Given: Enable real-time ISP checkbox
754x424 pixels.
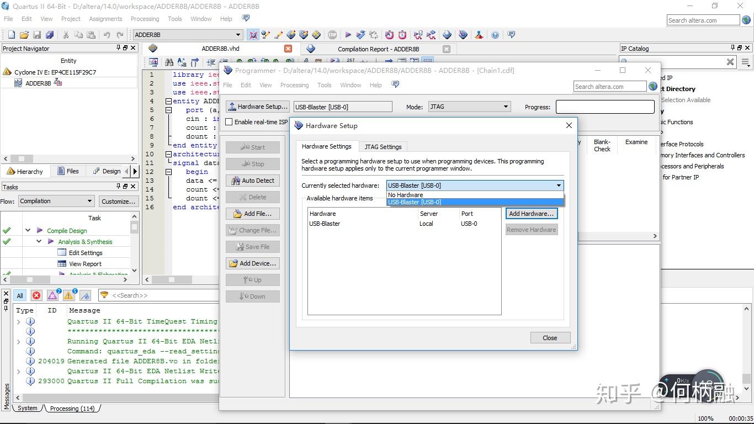Looking at the screenshot, I should click(x=229, y=122).
